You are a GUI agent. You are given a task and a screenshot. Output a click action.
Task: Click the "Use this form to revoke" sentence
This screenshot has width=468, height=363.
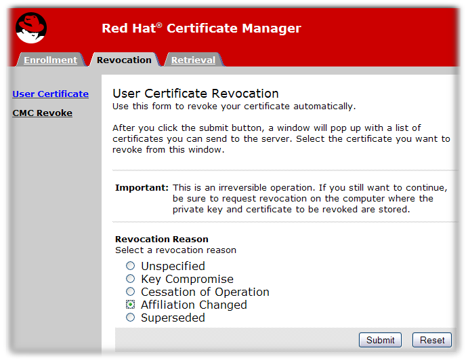(x=234, y=107)
